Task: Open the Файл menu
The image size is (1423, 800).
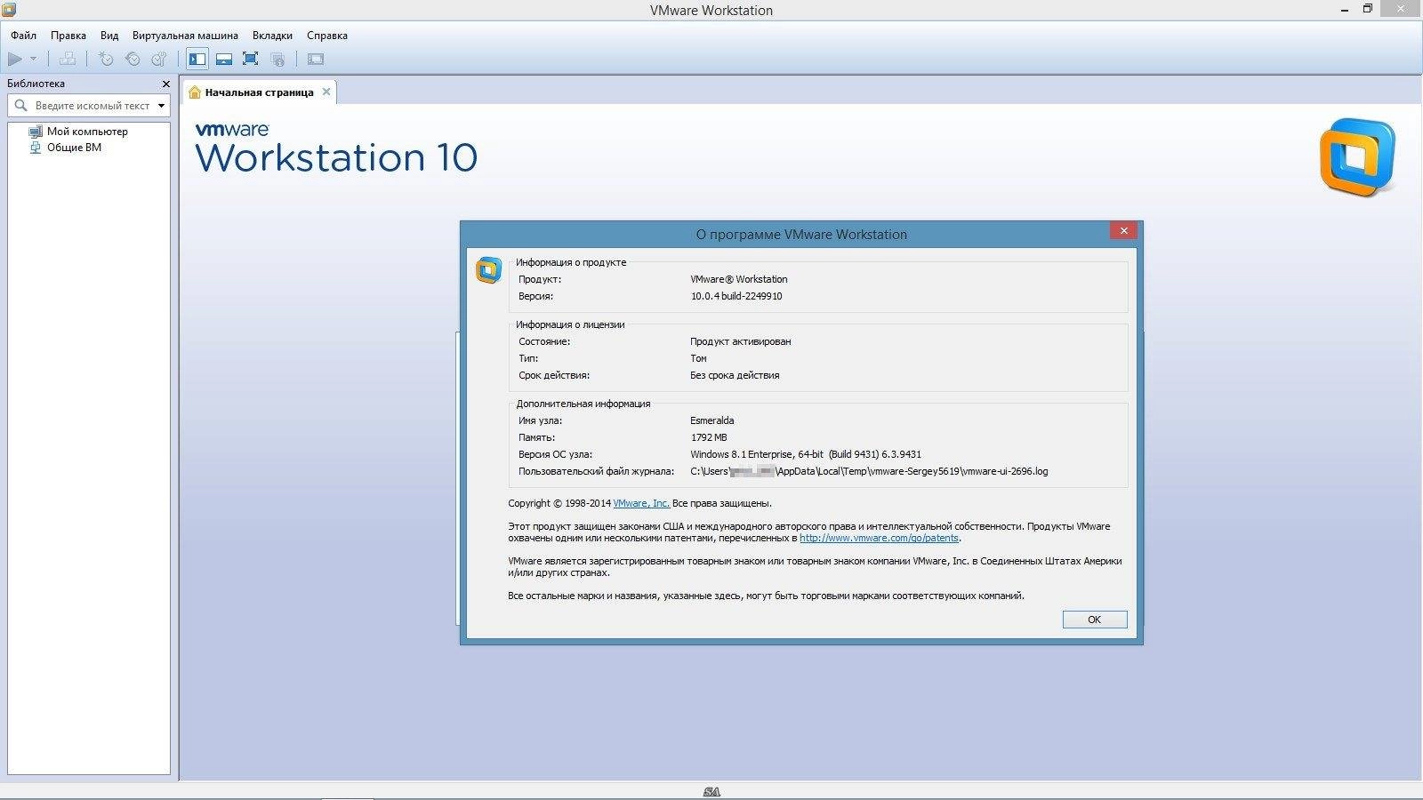Action: [x=23, y=36]
